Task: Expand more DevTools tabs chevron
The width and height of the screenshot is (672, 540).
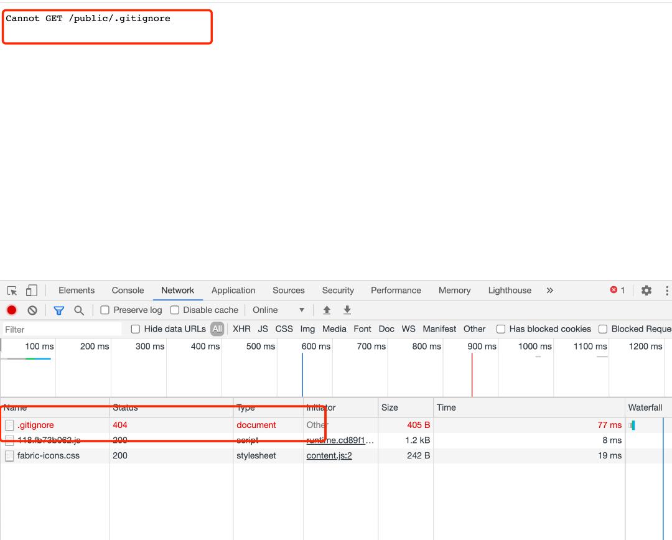Action: (549, 291)
